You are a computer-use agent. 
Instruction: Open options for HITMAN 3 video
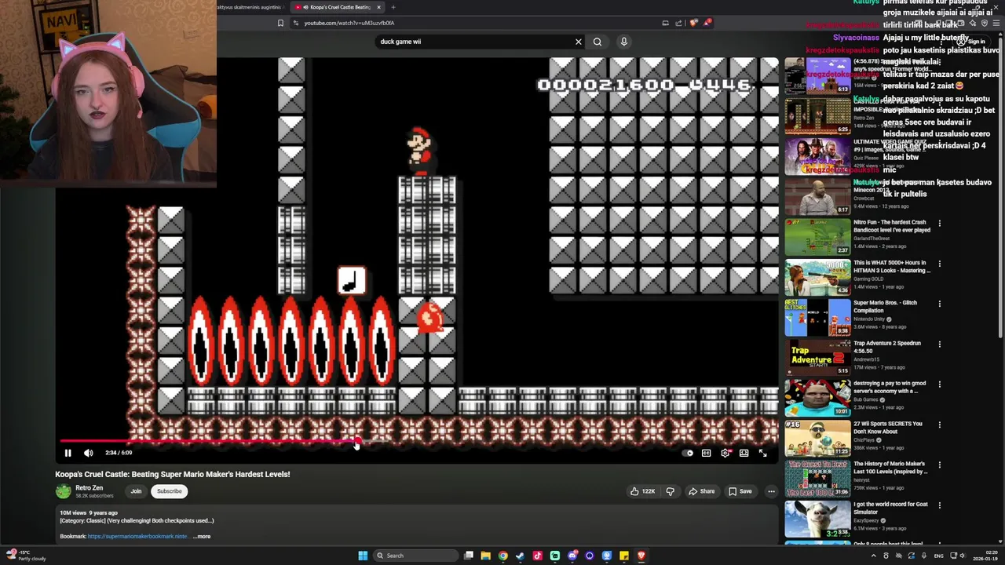pyautogui.click(x=939, y=264)
